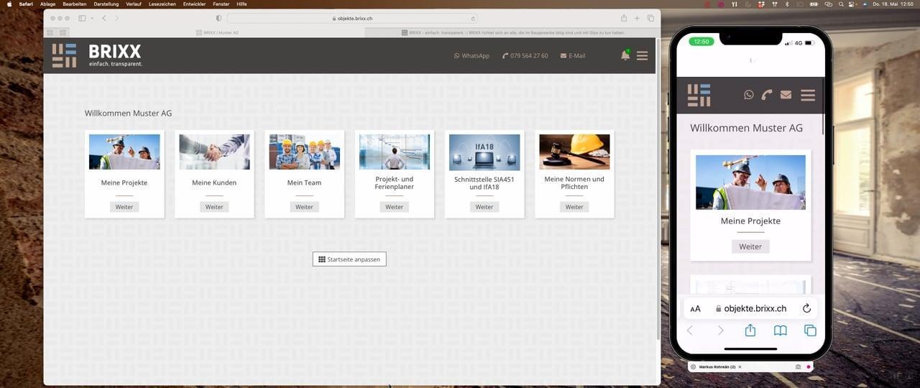Open the IfA18 laptop image card
Screen dimensions: 920x388
pyautogui.click(x=484, y=152)
